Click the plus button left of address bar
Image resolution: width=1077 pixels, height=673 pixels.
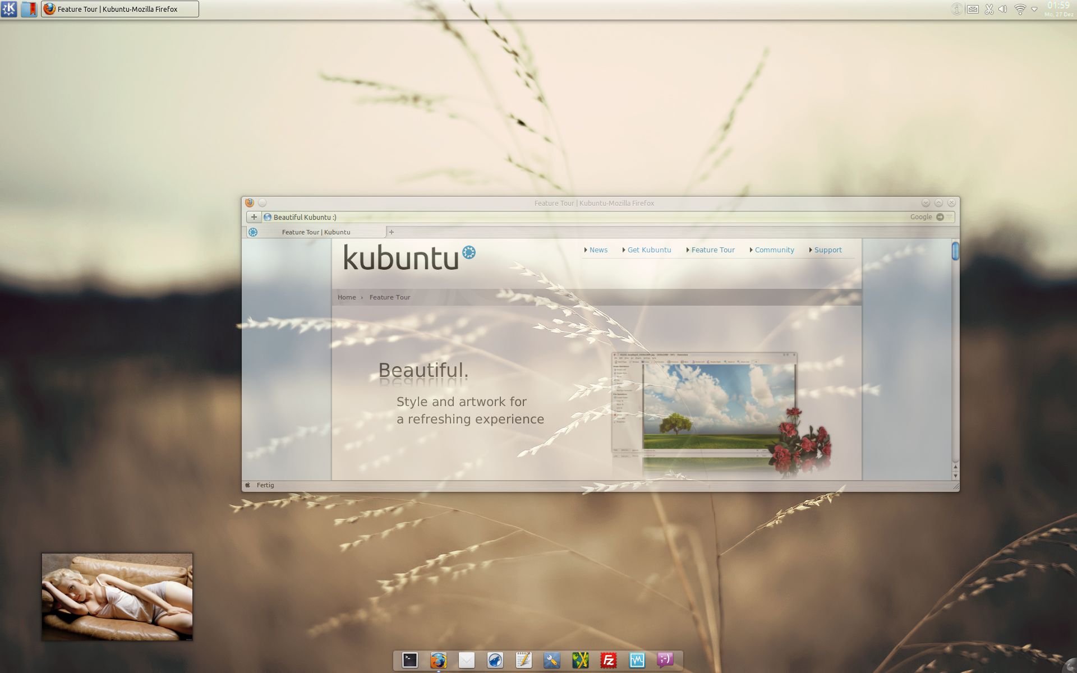pyautogui.click(x=254, y=217)
